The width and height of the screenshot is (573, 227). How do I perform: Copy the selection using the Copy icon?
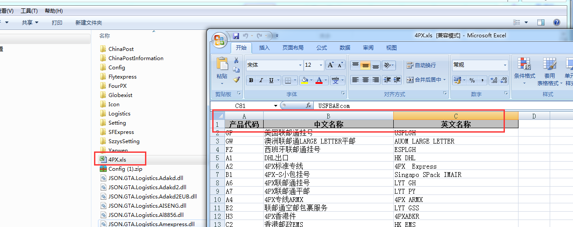[236, 70]
